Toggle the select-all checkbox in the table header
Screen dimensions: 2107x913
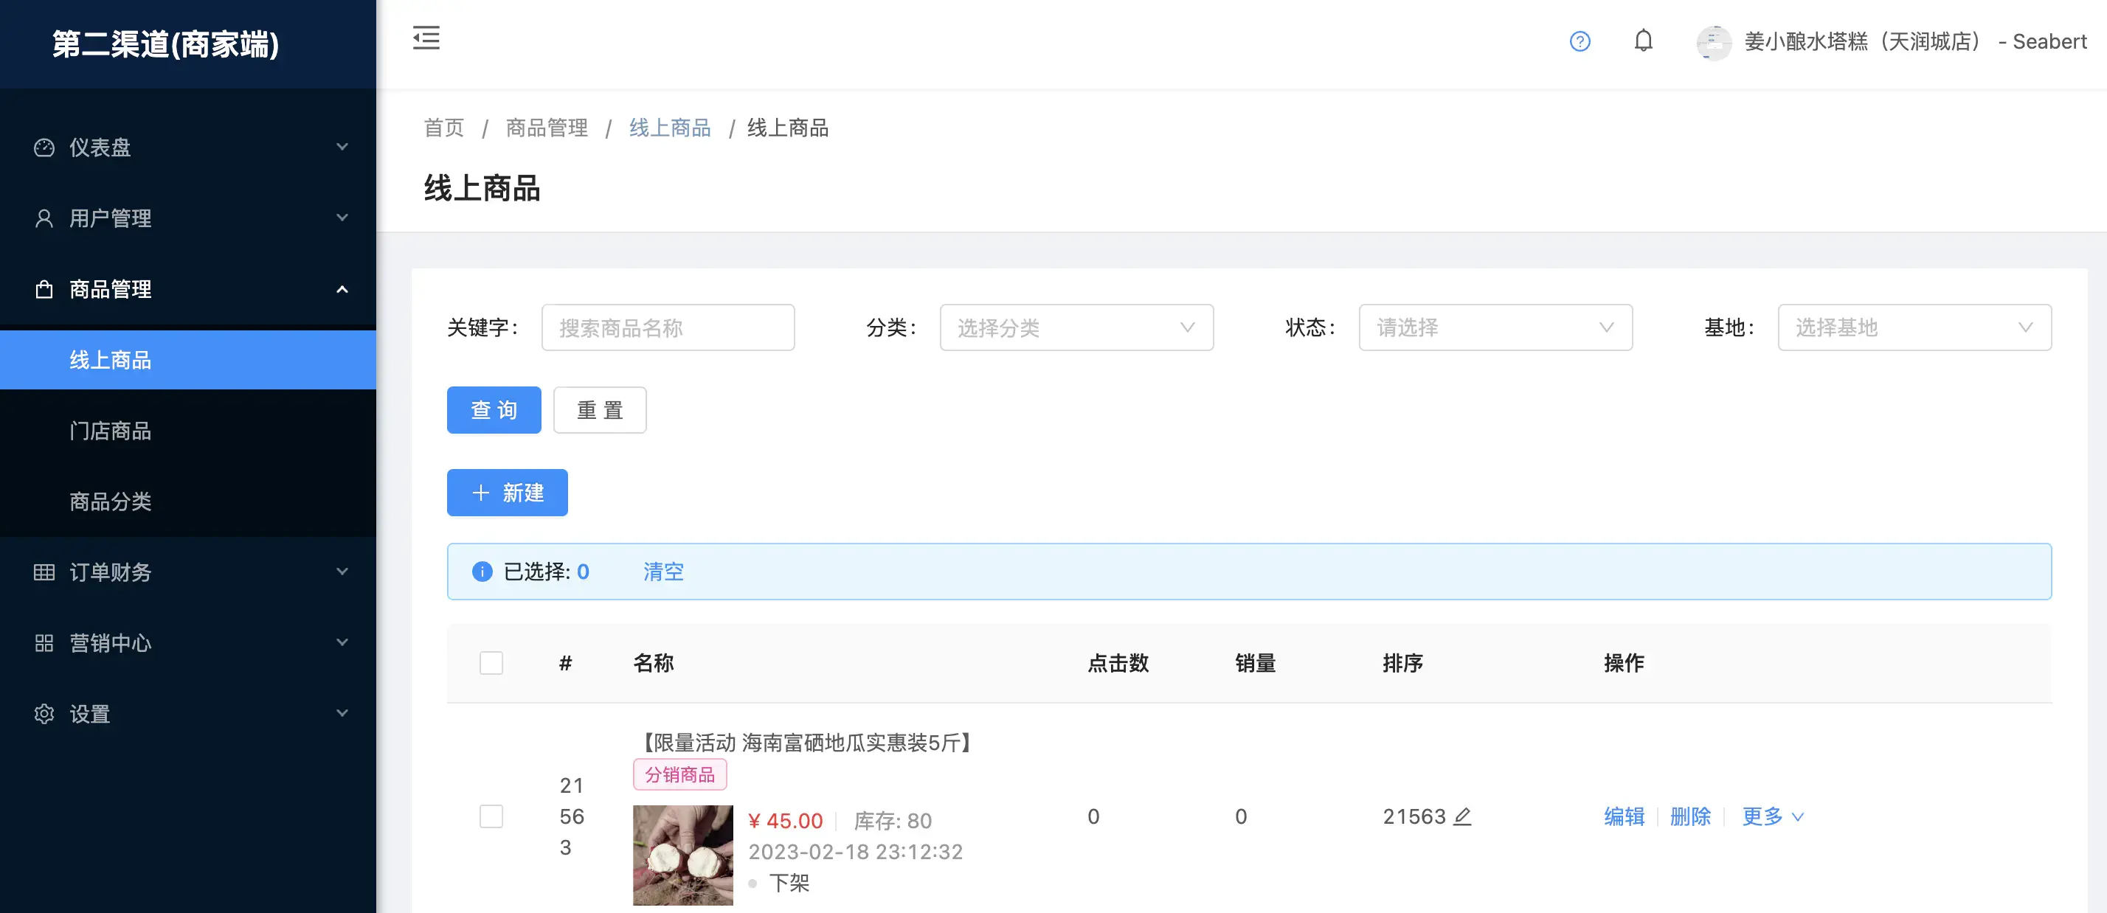[x=491, y=662]
